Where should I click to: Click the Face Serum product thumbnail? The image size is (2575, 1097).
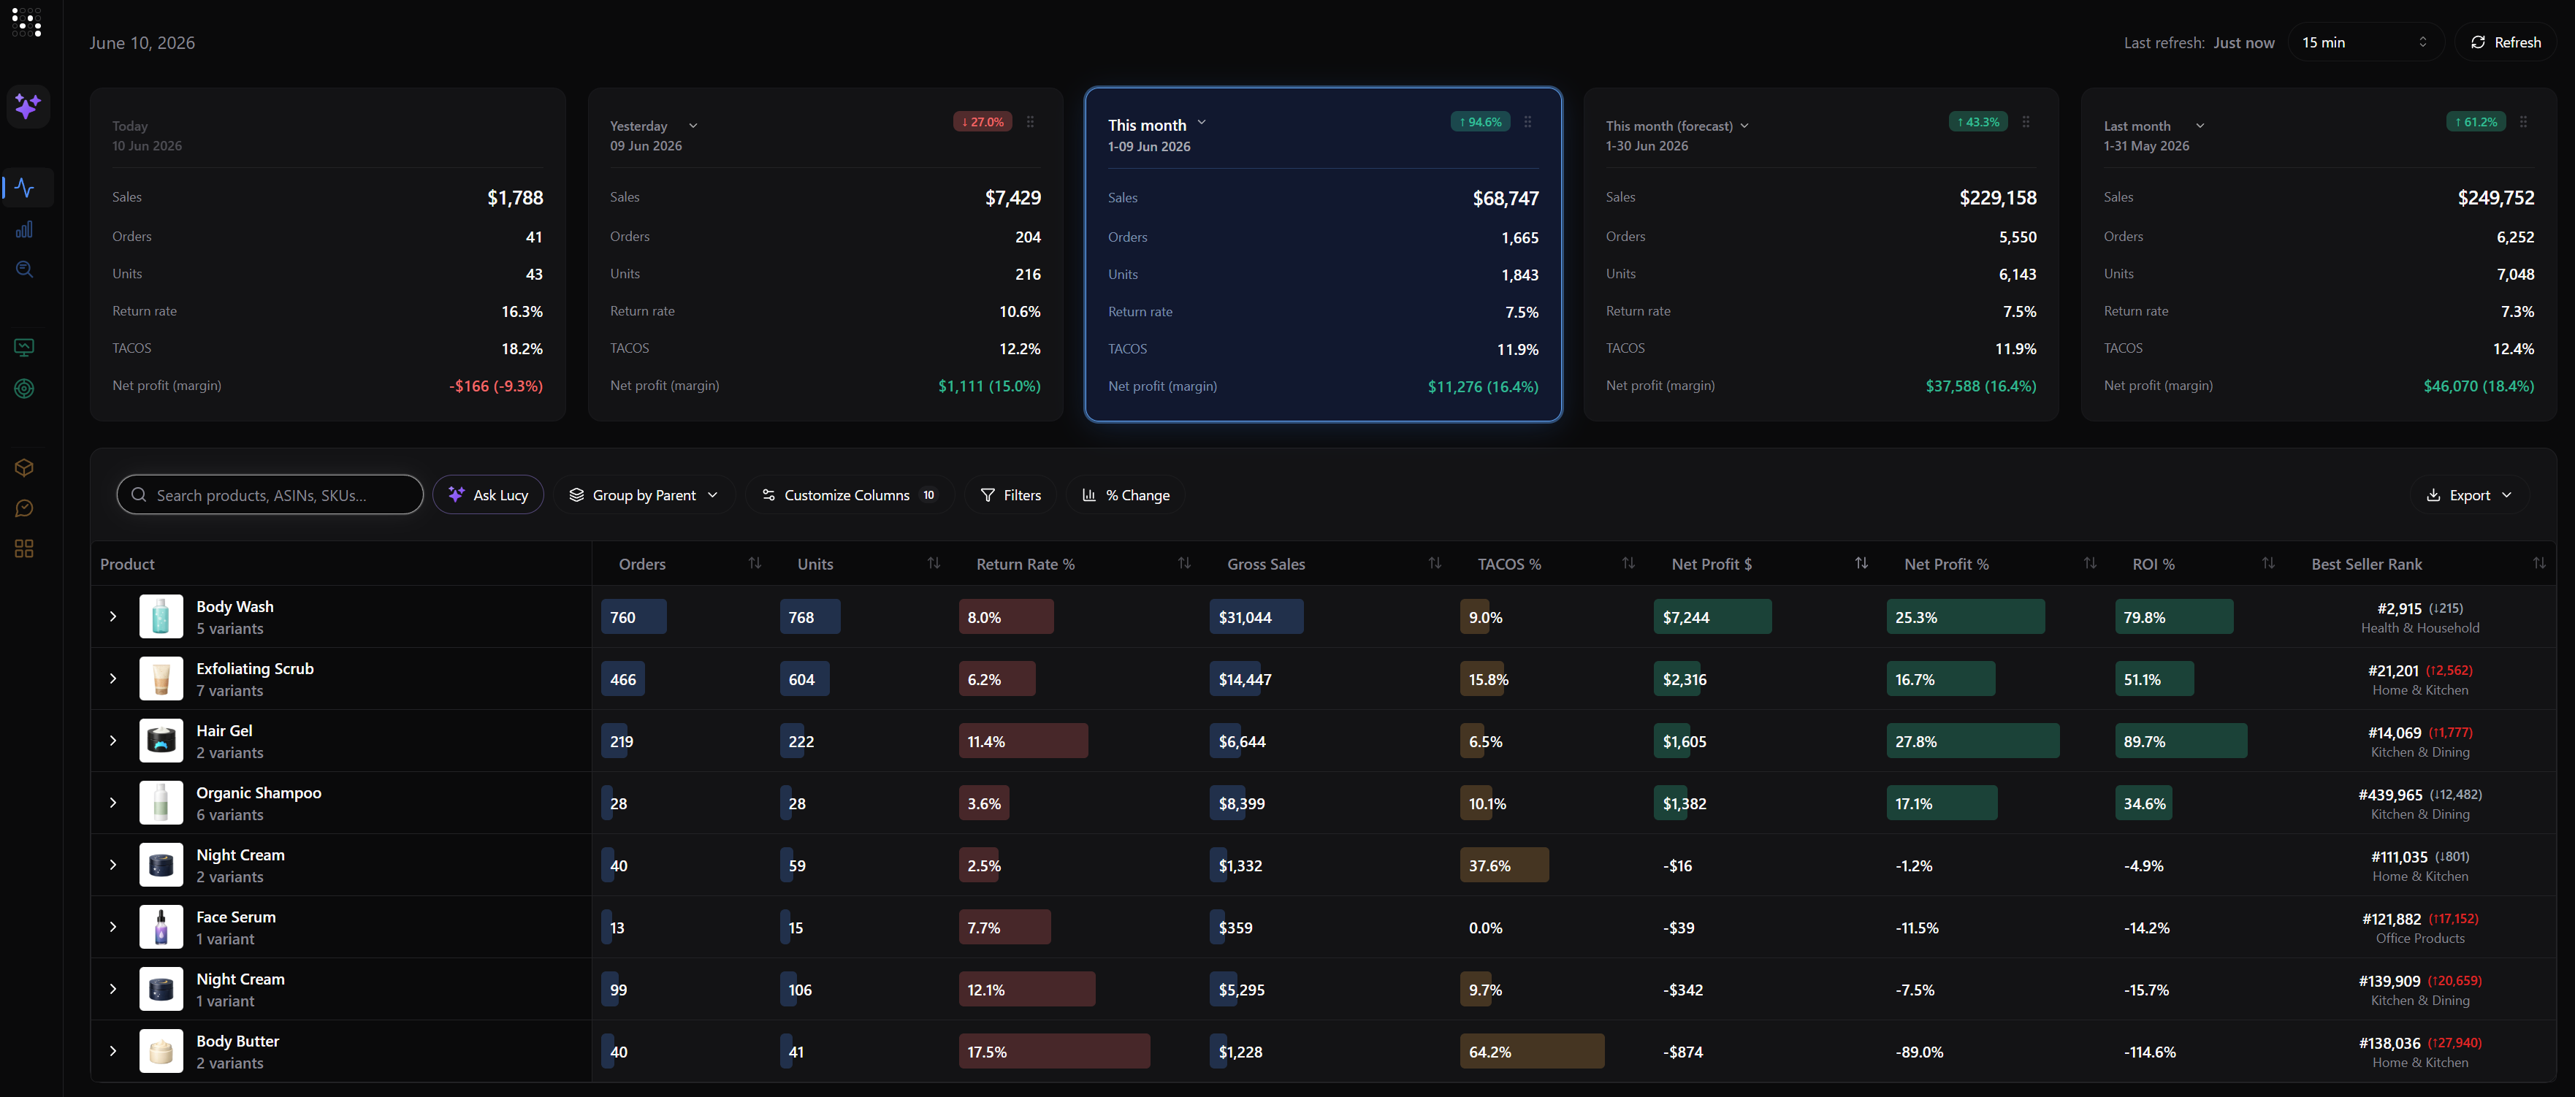pyautogui.click(x=161, y=927)
